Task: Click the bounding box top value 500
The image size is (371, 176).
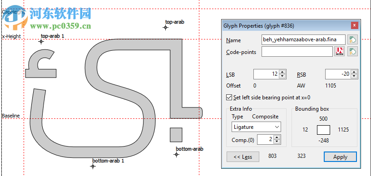Action: (323, 119)
